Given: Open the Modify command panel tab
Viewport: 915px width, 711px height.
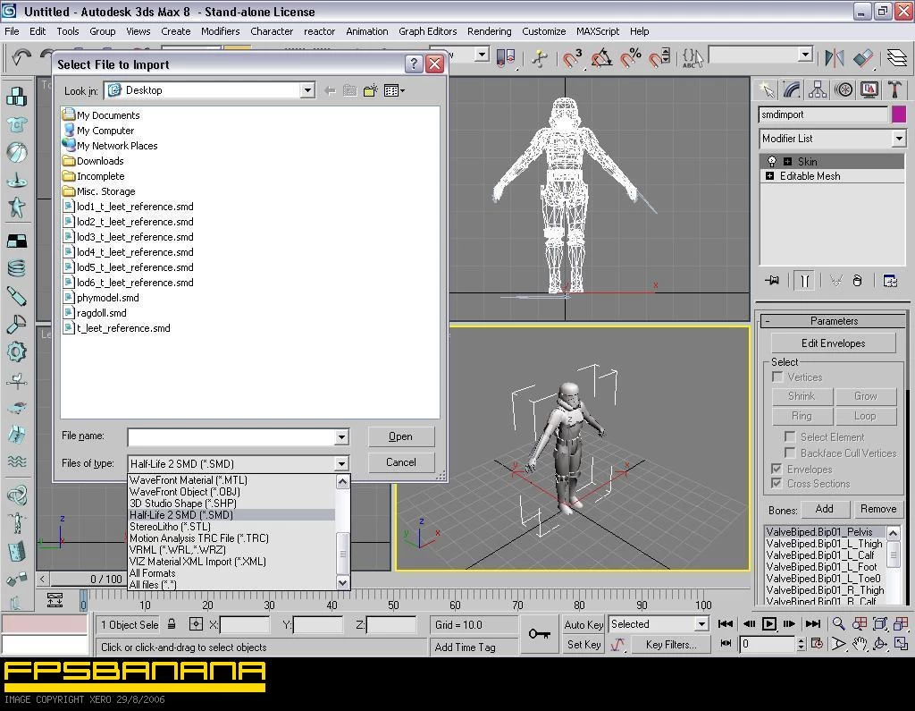Looking at the screenshot, I should [x=792, y=89].
